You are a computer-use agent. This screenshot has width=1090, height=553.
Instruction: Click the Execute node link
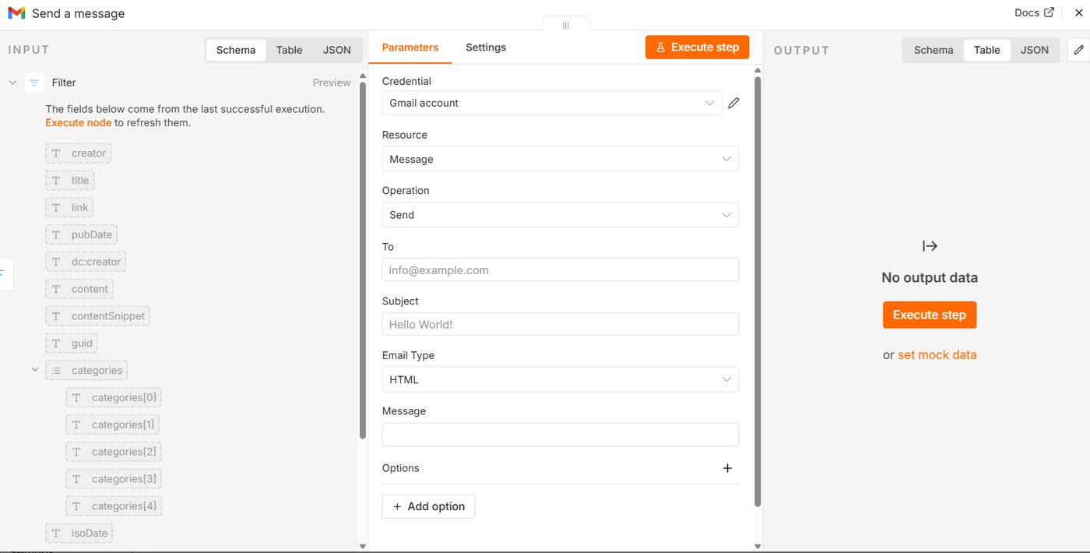(78, 122)
